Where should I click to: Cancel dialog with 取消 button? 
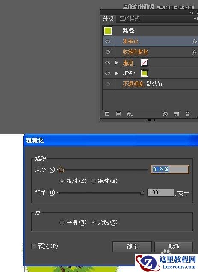[x=174, y=246]
